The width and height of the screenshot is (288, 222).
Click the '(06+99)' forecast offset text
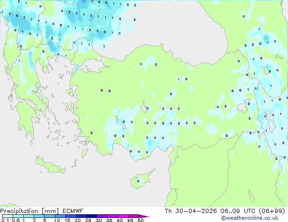click(x=272, y=211)
